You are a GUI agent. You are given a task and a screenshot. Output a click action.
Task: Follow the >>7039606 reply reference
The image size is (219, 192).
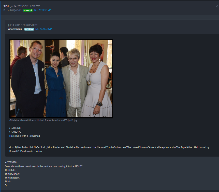(x=15, y=128)
